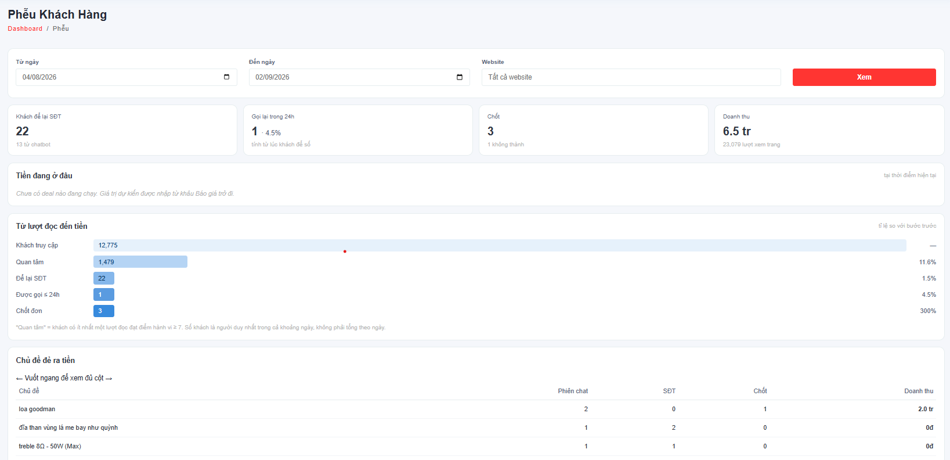
Task: Click the Chốt card value 3
Action: [x=490, y=131]
